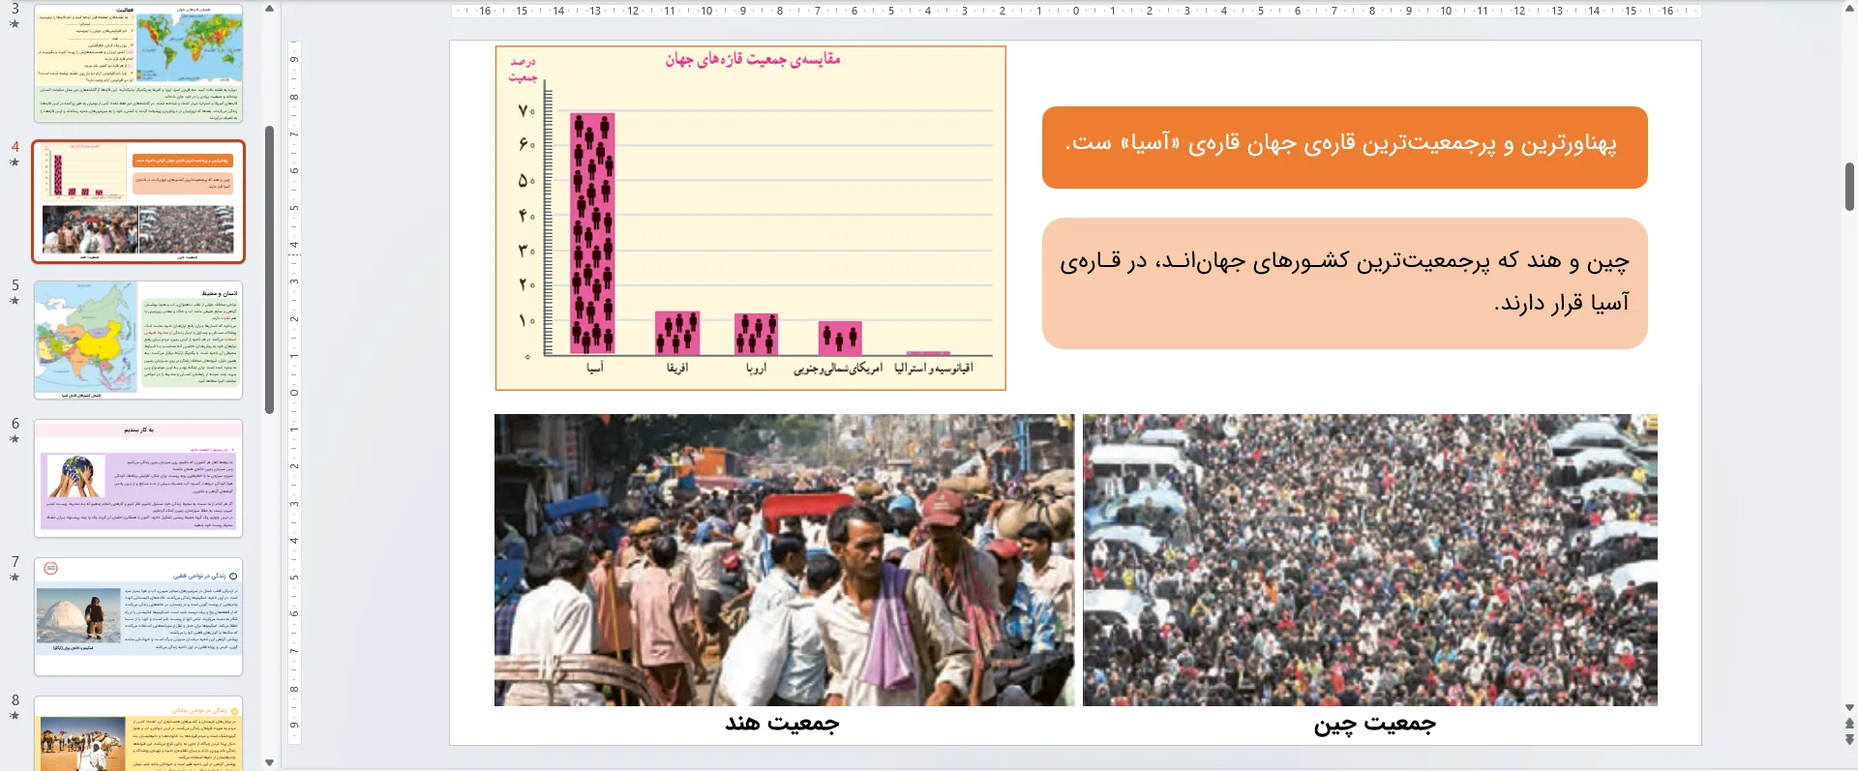Click the thumbnail pane scroll-up arrow
1858x771 pixels.
tap(269, 9)
